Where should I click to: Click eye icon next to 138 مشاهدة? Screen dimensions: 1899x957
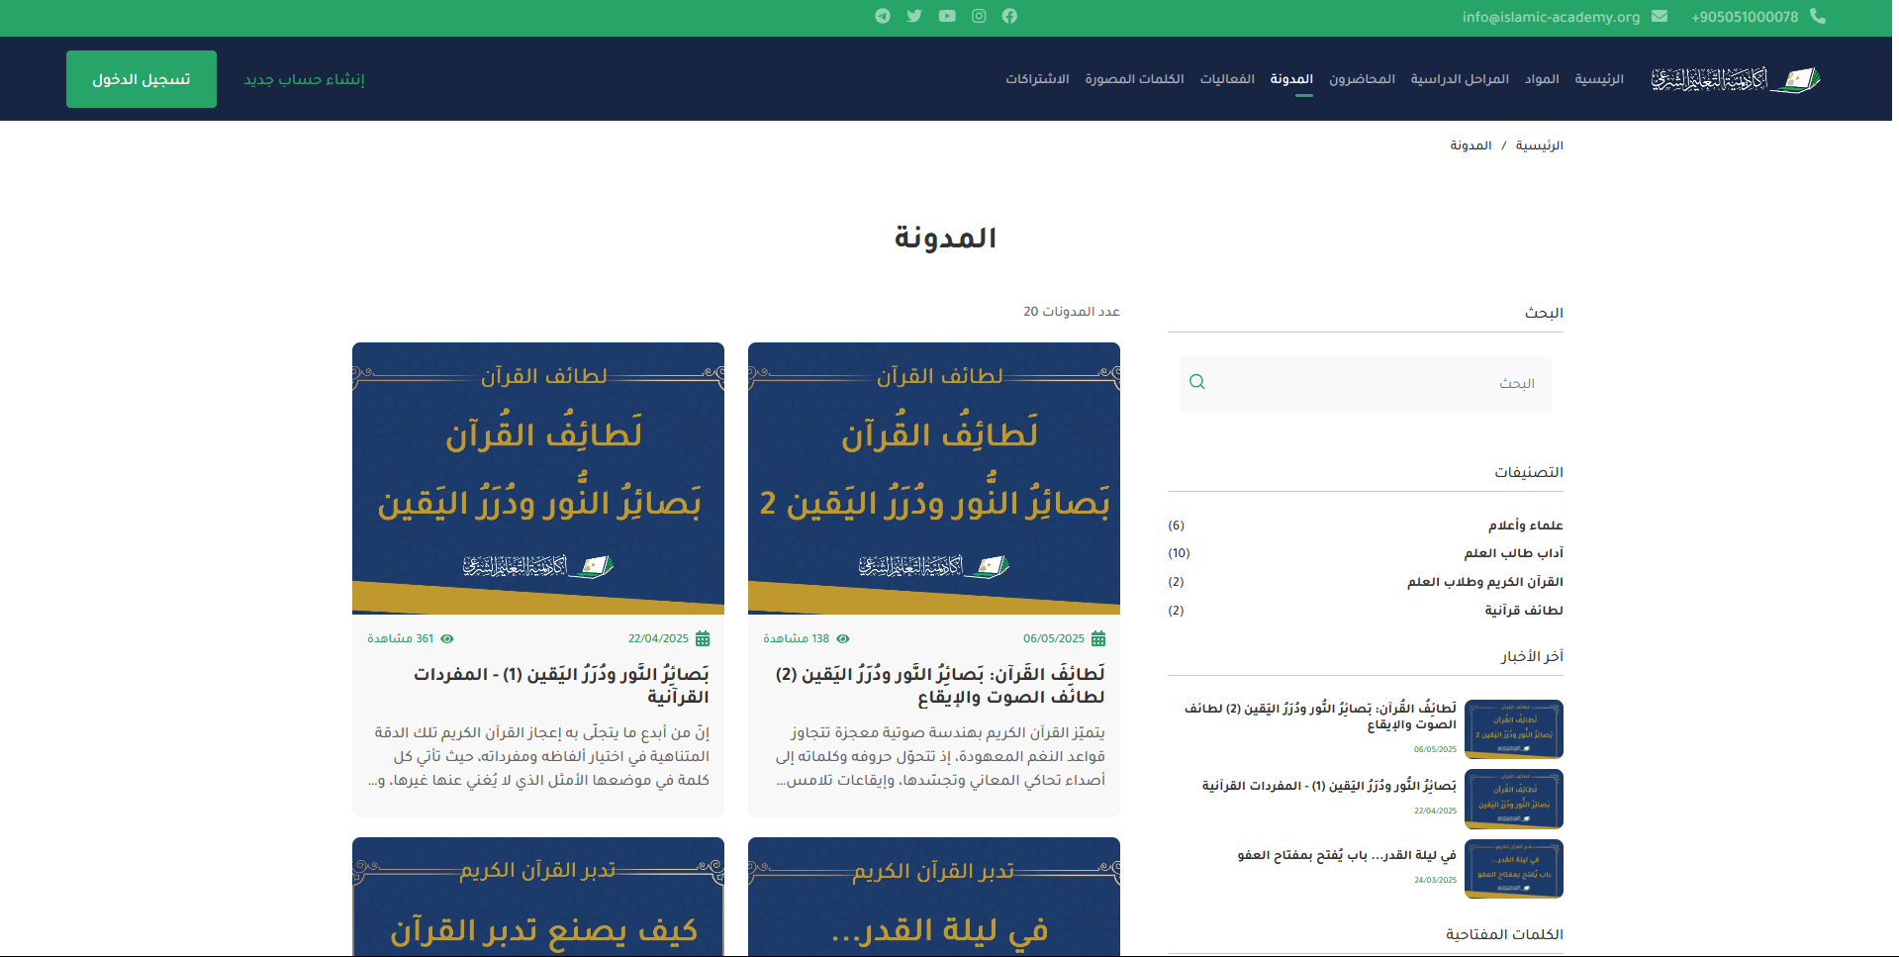pyautogui.click(x=843, y=638)
